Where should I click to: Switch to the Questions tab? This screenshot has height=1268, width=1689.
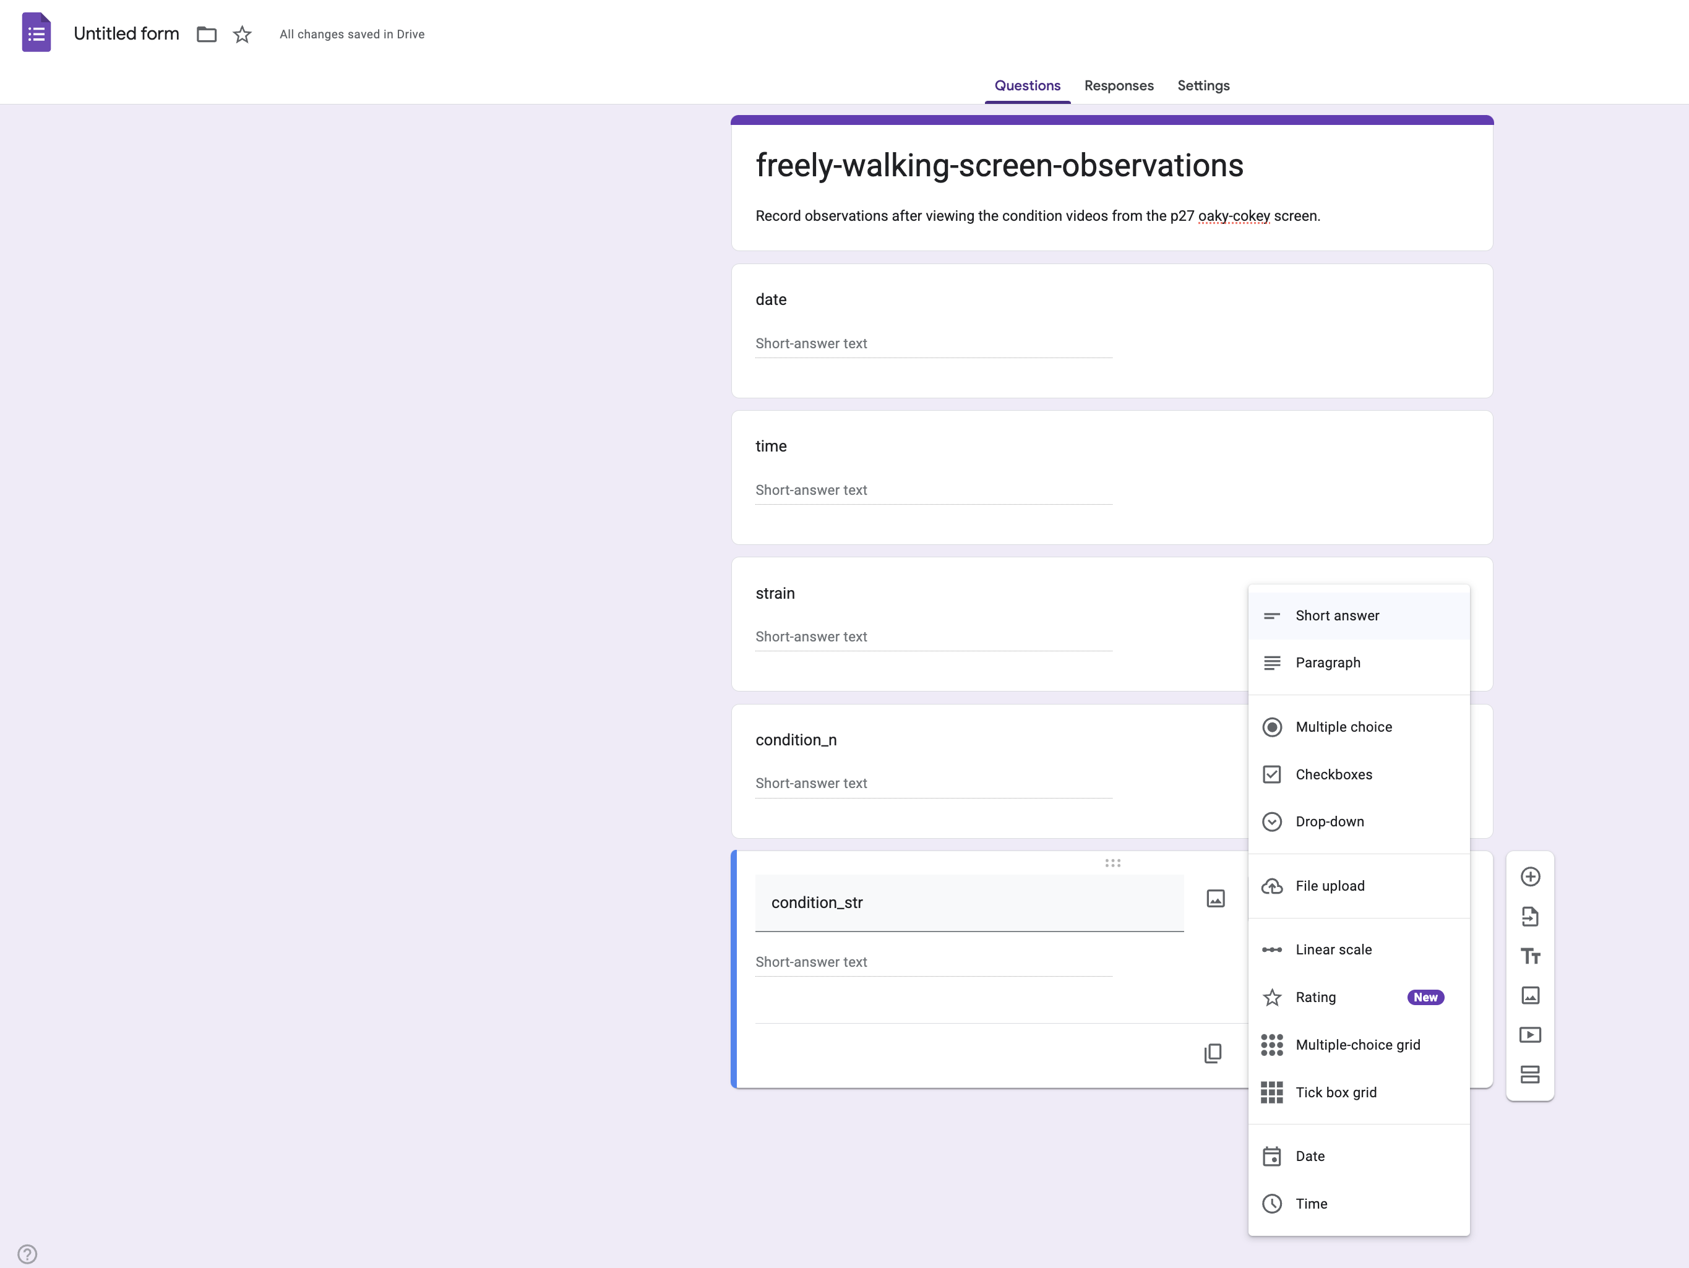click(1027, 85)
